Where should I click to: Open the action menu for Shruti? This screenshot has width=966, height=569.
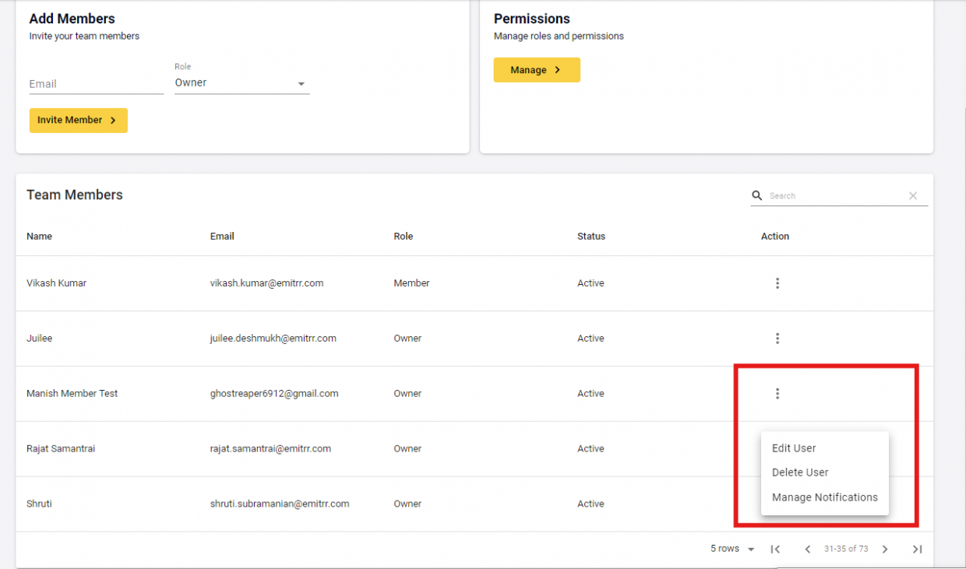pyautogui.click(x=777, y=504)
